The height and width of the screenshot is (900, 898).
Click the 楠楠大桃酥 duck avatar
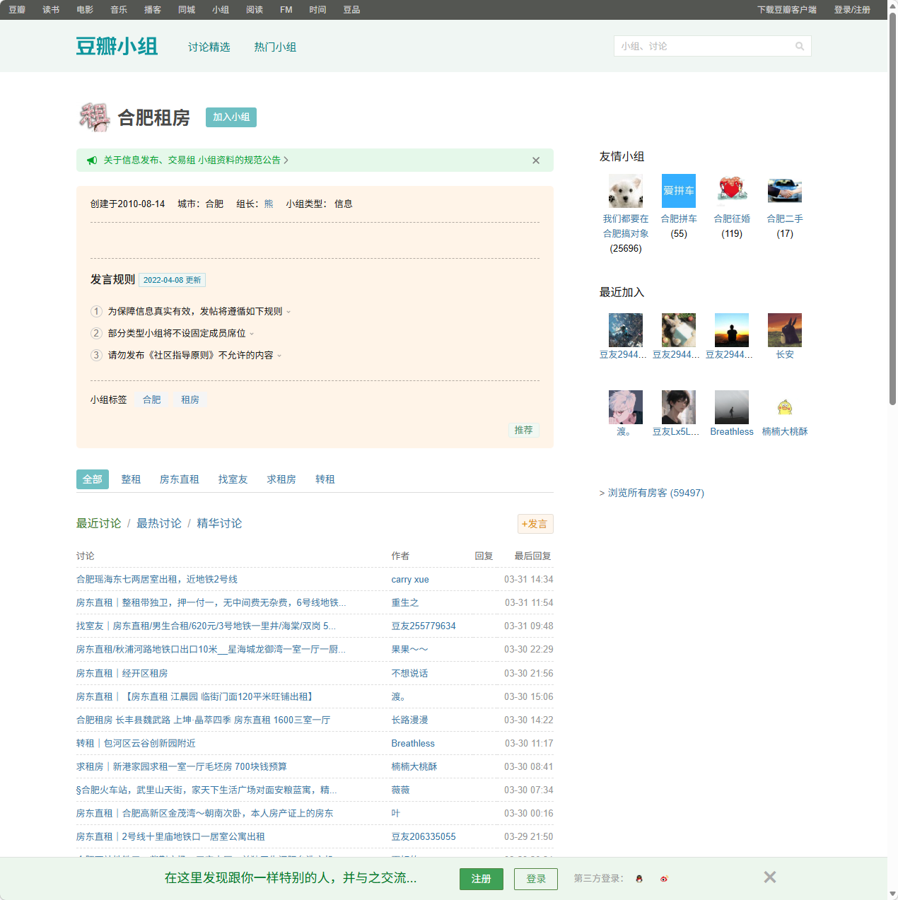[784, 406]
